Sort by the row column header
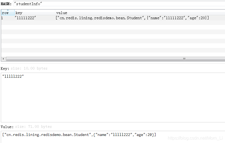Image resolution: width=225 pixels, height=143 pixels. pyautogui.click(x=8, y=12)
